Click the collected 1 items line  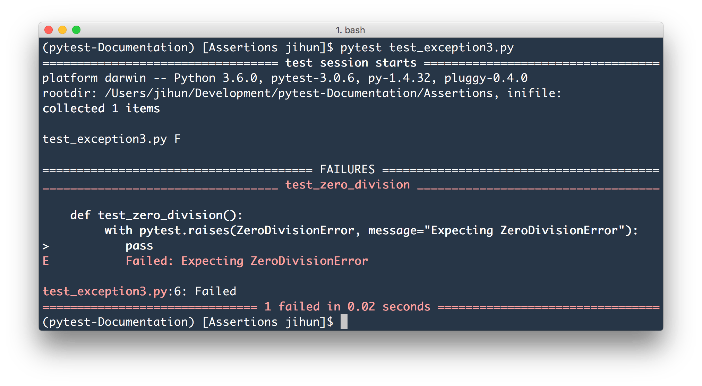coord(101,108)
